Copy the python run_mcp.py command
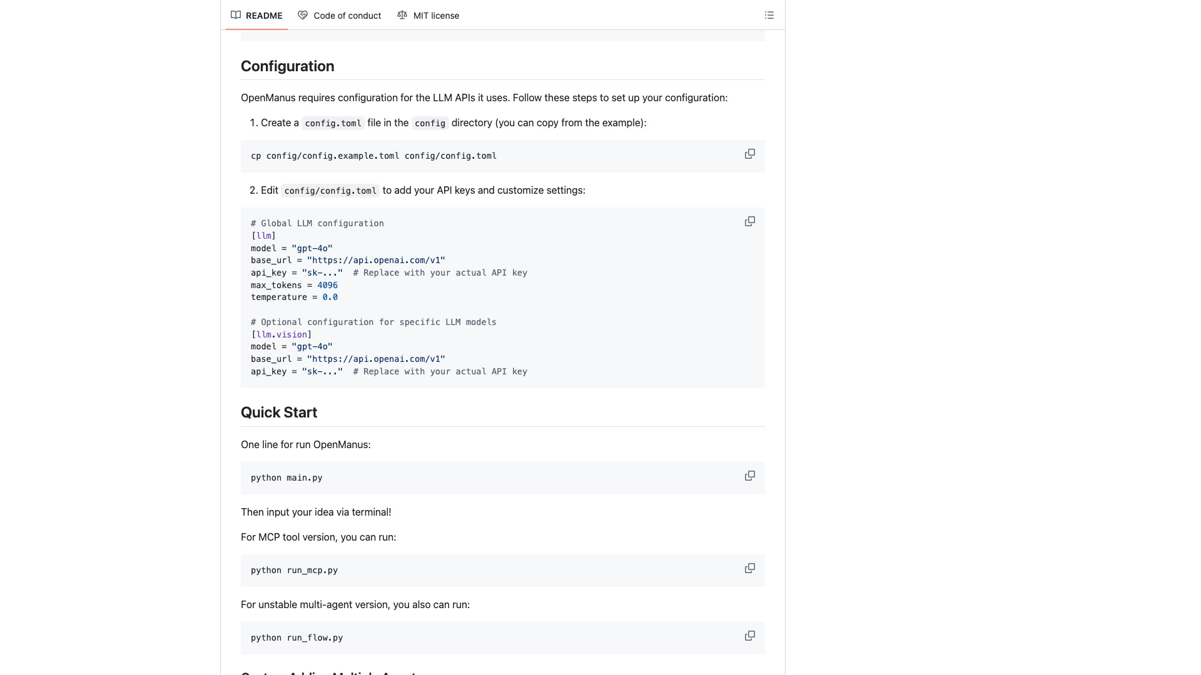Viewport: 1201px width, 675px height. click(749, 568)
